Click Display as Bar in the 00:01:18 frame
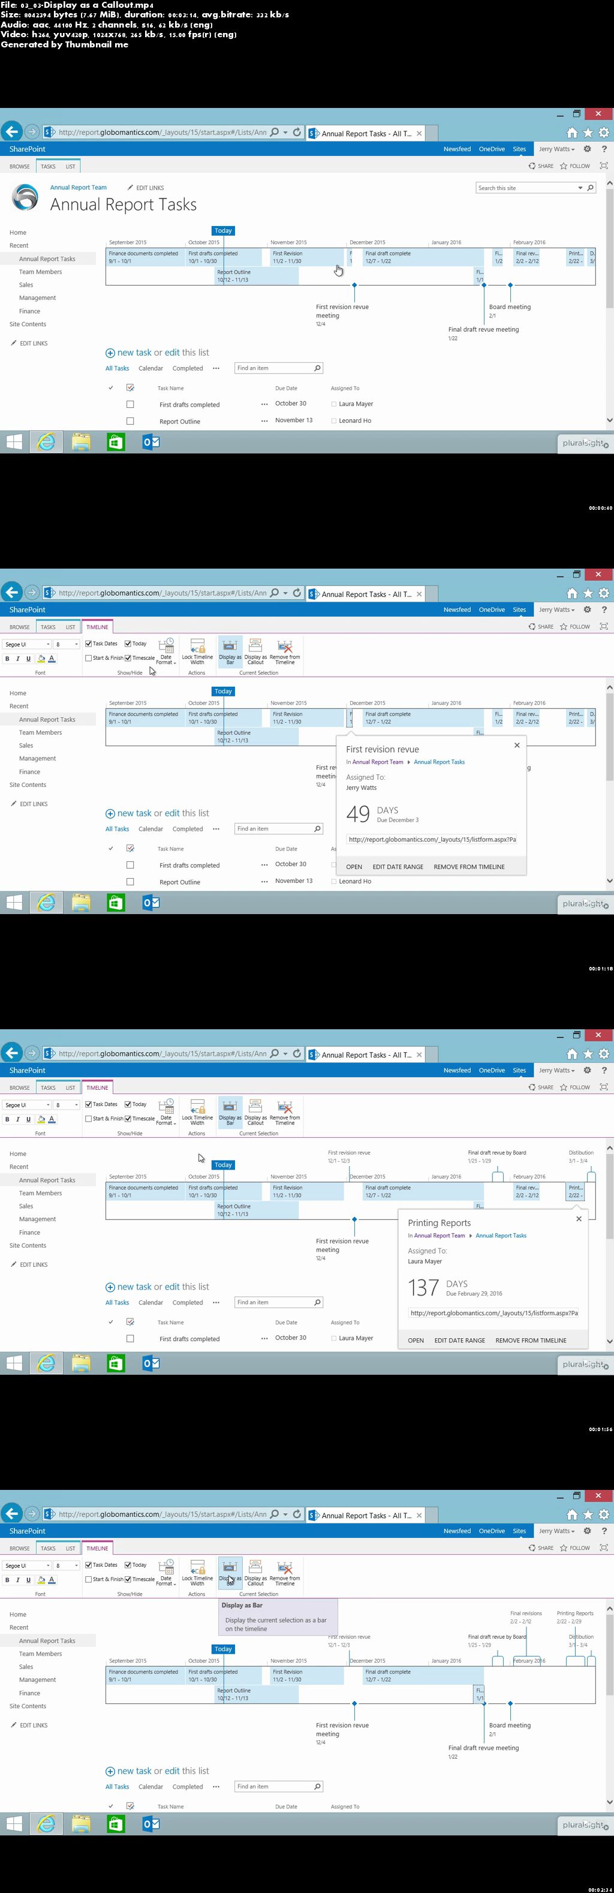Screen dimensions: 614x1893 [230, 651]
